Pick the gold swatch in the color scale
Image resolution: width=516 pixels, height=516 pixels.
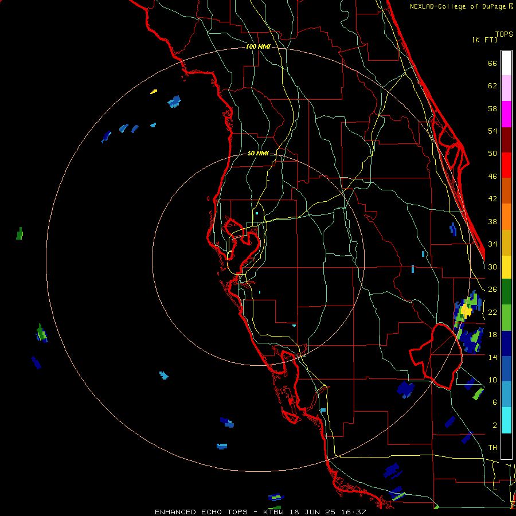[x=506, y=243]
